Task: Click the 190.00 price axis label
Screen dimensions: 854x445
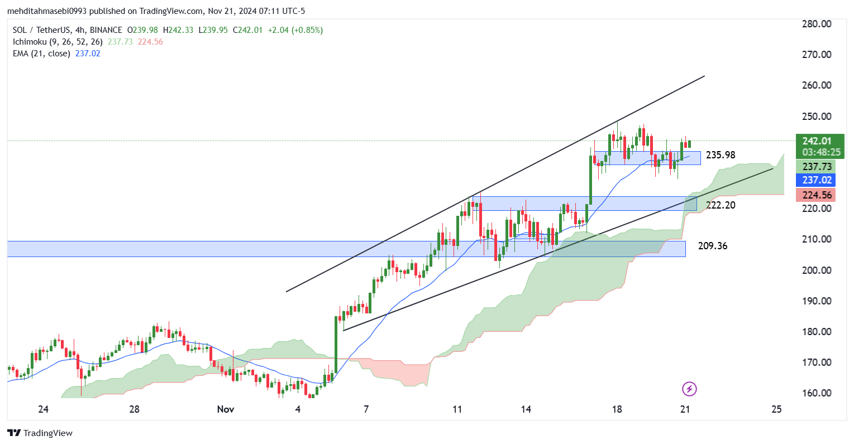Action: 817,301
